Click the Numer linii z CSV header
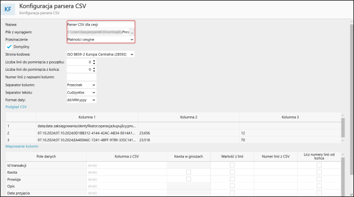This screenshot has width=354, height=197. (276, 156)
